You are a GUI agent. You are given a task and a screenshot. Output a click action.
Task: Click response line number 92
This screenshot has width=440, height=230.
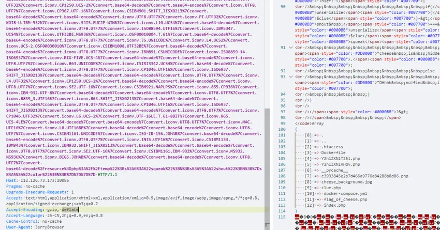click(x=283, y=71)
